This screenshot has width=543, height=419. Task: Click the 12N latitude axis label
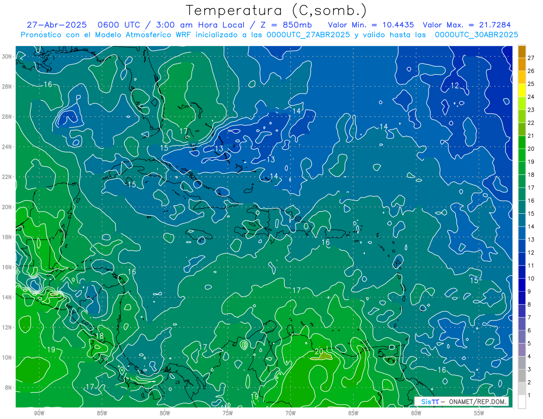(7, 327)
